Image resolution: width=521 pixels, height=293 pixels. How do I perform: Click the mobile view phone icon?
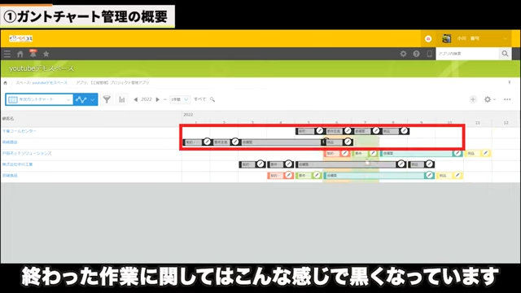429,54
